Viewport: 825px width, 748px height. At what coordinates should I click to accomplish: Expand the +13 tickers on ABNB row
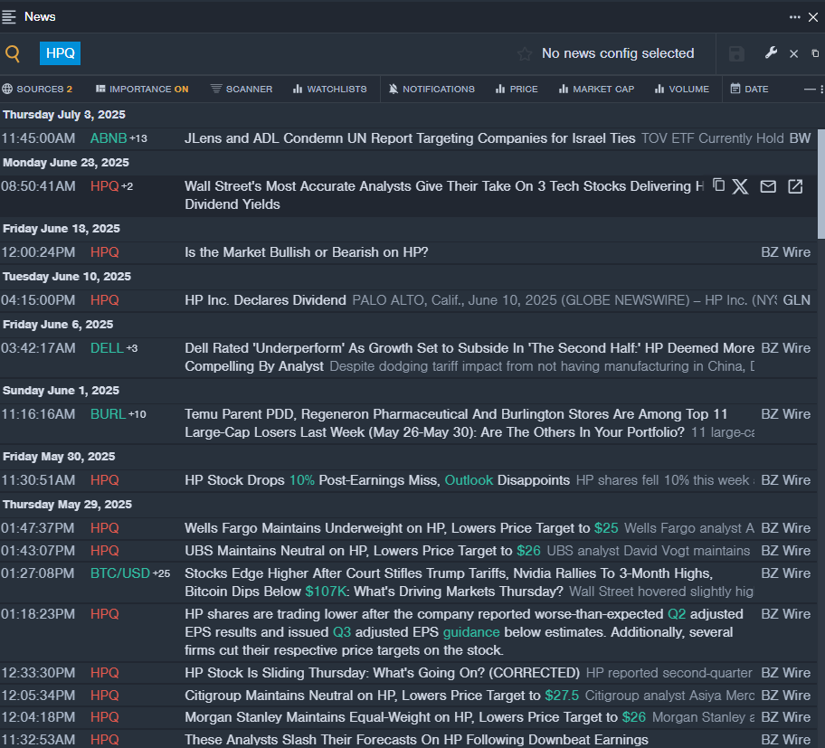pyautogui.click(x=138, y=138)
